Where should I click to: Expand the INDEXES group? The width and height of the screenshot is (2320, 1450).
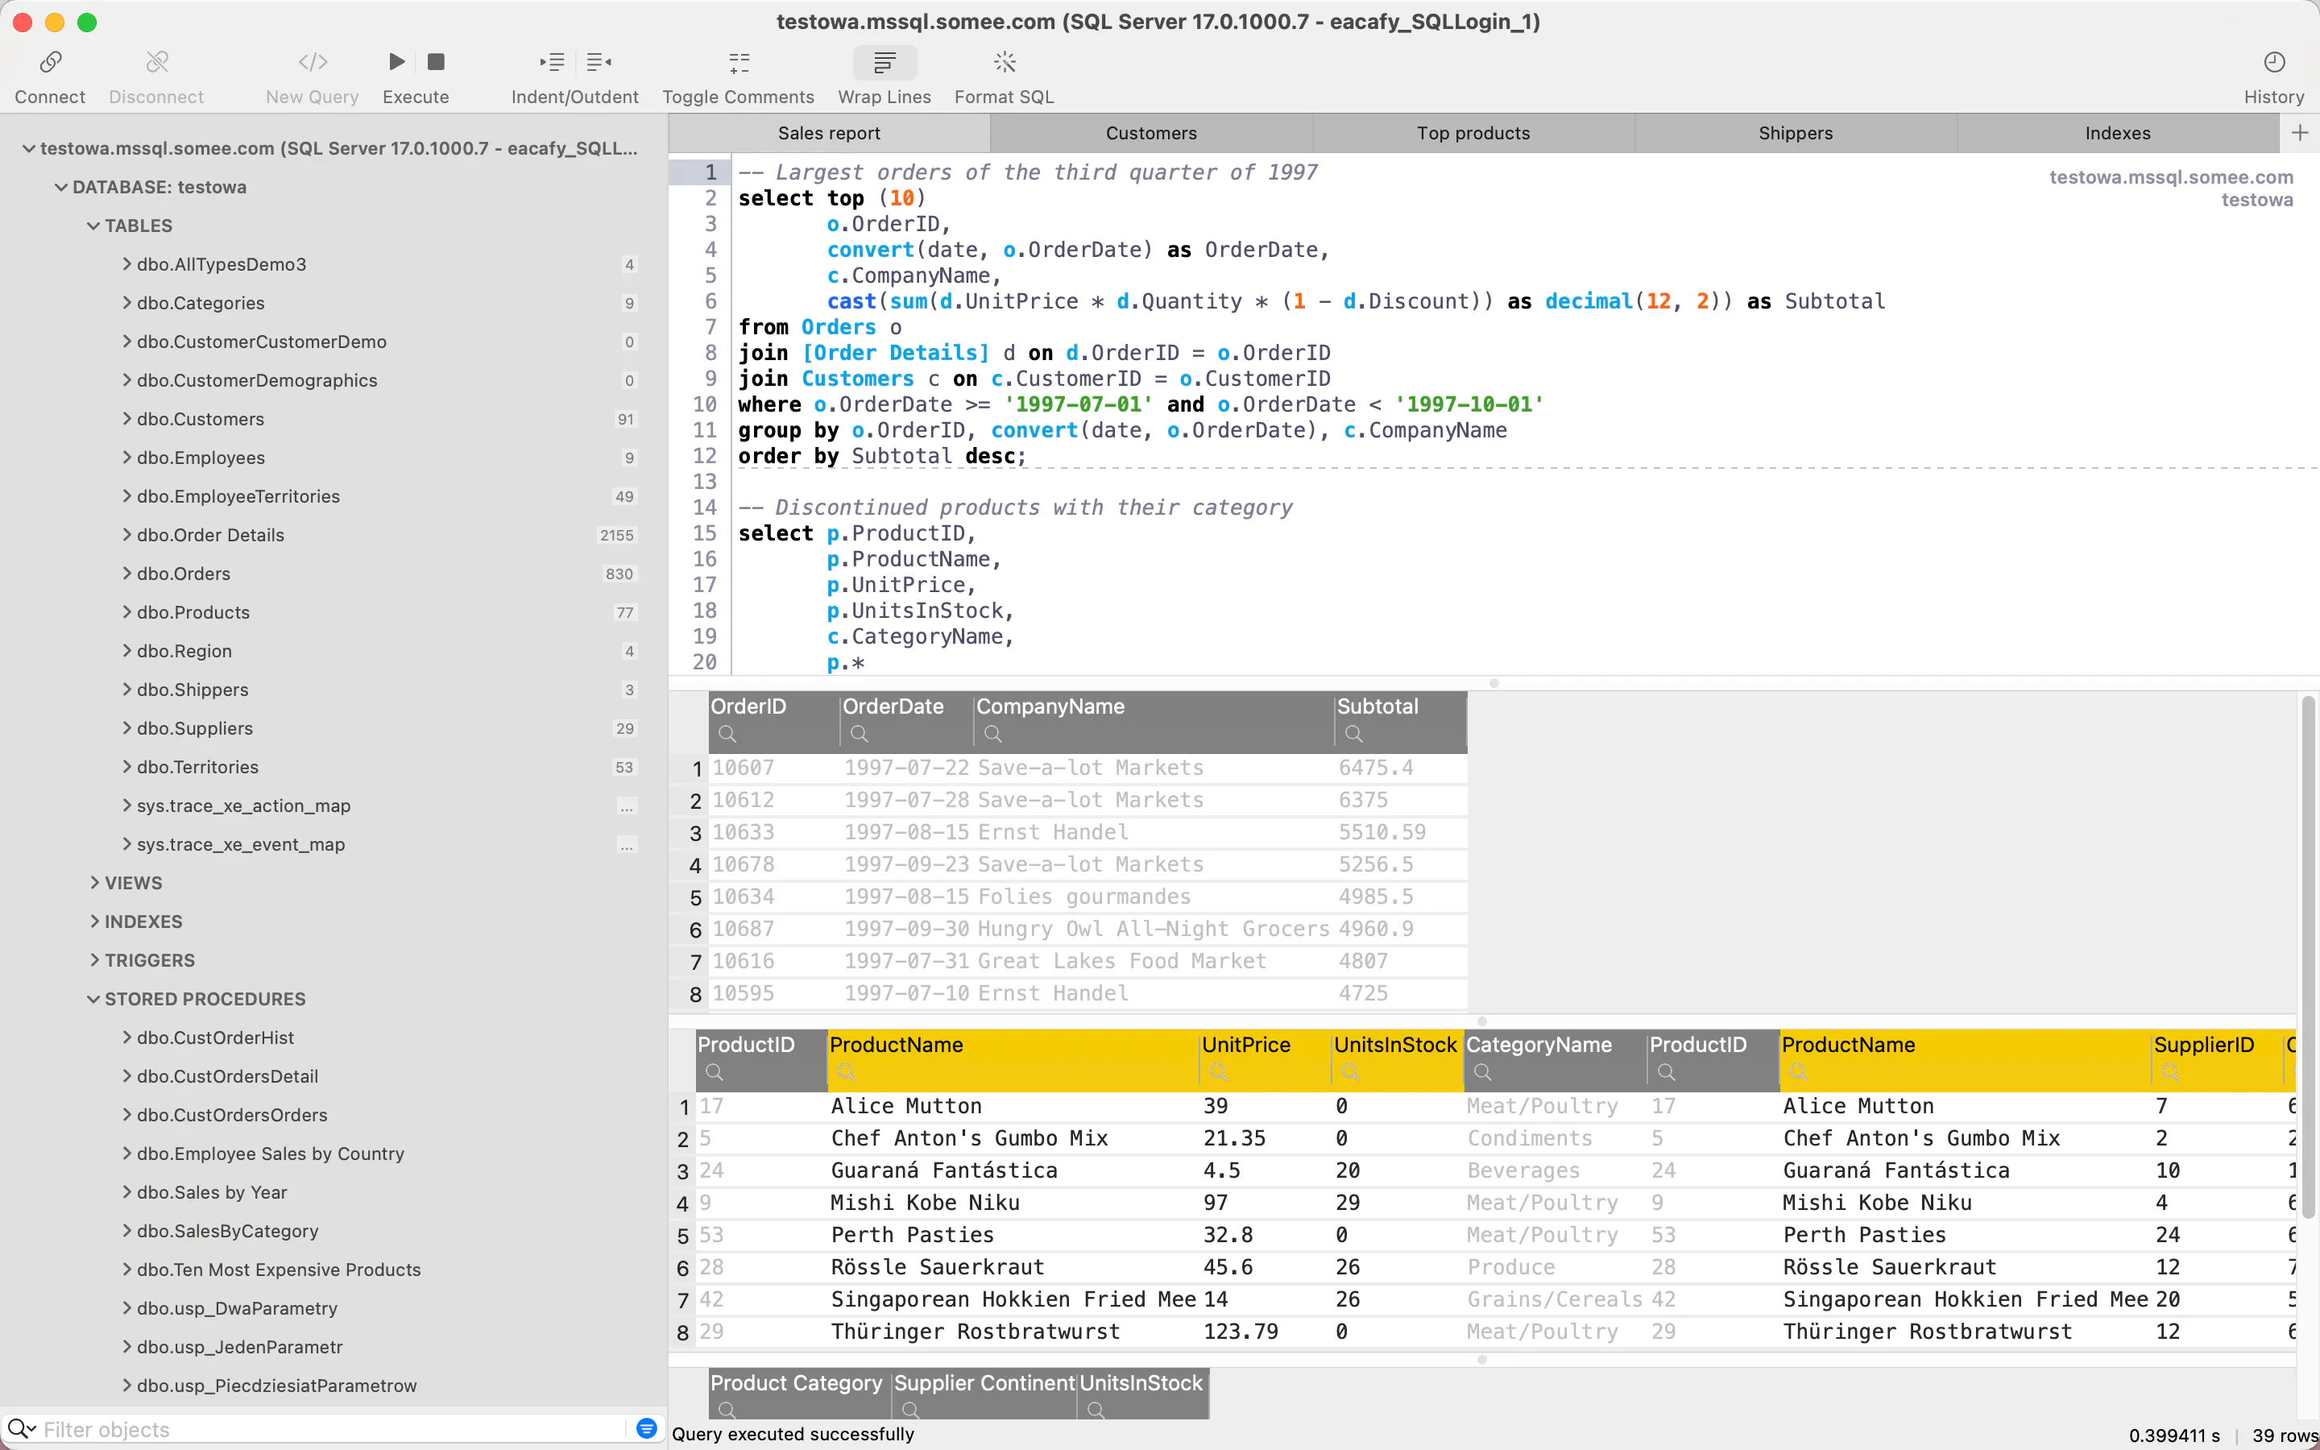tap(94, 921)
